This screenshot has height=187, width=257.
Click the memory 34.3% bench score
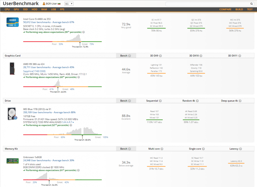(126, 162)
